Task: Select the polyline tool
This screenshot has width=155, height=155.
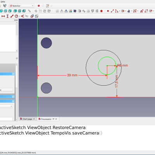Action: [x=142, y=11]
